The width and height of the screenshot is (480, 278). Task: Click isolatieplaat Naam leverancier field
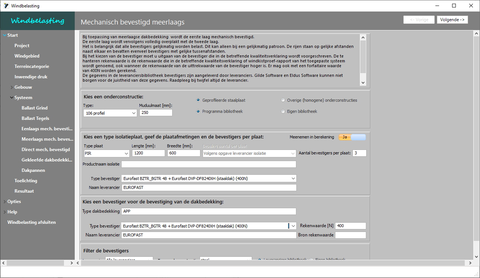[x=209, y=188]
